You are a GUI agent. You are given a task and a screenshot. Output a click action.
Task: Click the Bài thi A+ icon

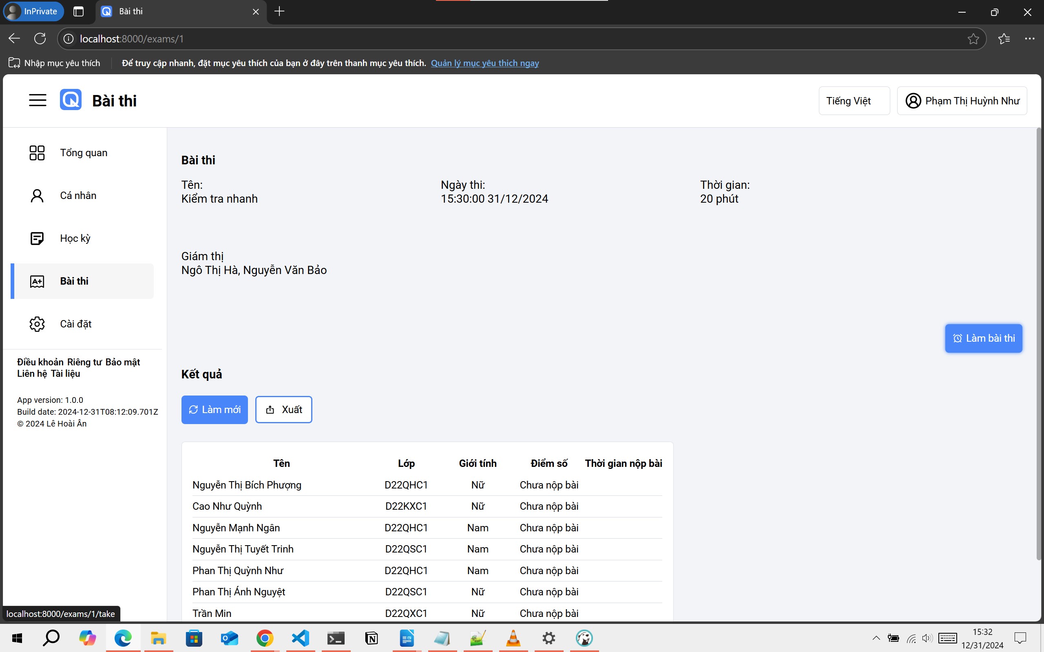[x=37, y=281]
